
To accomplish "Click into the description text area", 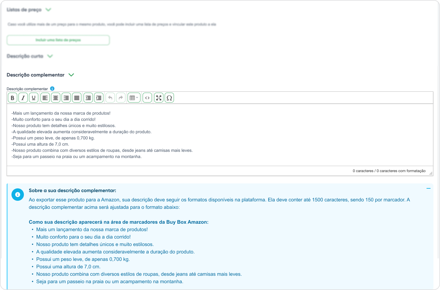I will point(220,135).
